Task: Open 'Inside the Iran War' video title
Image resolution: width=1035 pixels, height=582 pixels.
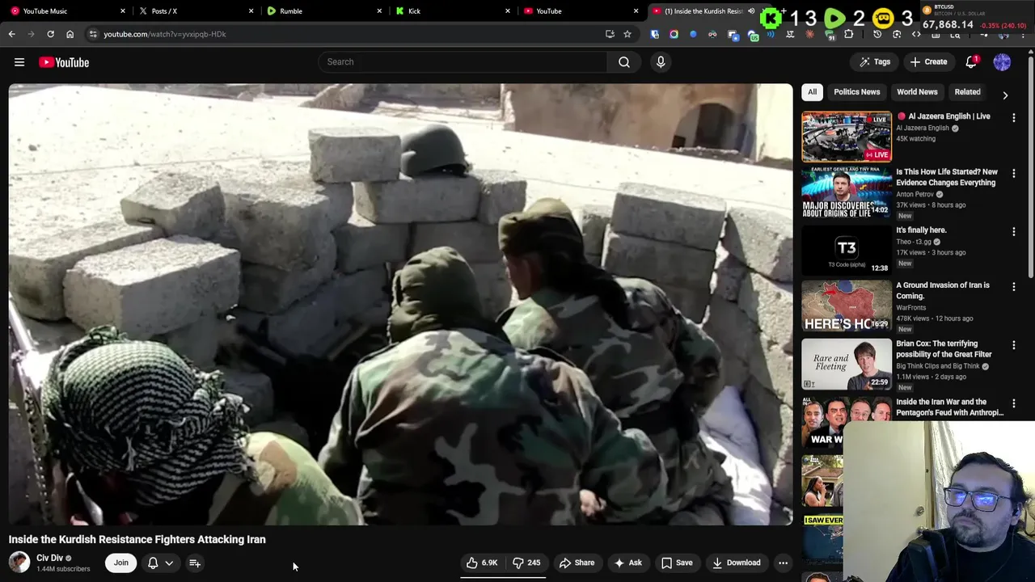Action: 950,407
